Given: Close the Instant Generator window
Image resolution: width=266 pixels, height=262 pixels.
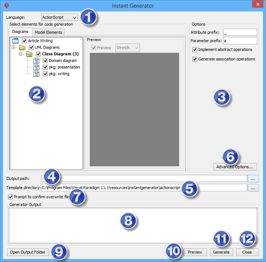Looking at the screenshot, I should pyautogui.click(x=258, y=4).
